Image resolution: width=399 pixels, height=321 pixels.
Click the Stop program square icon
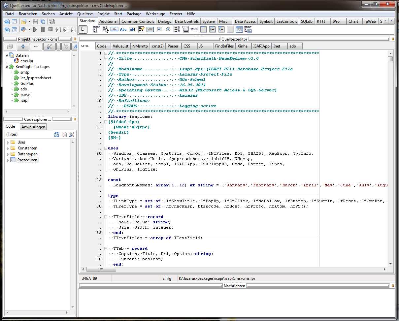pyautogui.click(x=50, y=30)
